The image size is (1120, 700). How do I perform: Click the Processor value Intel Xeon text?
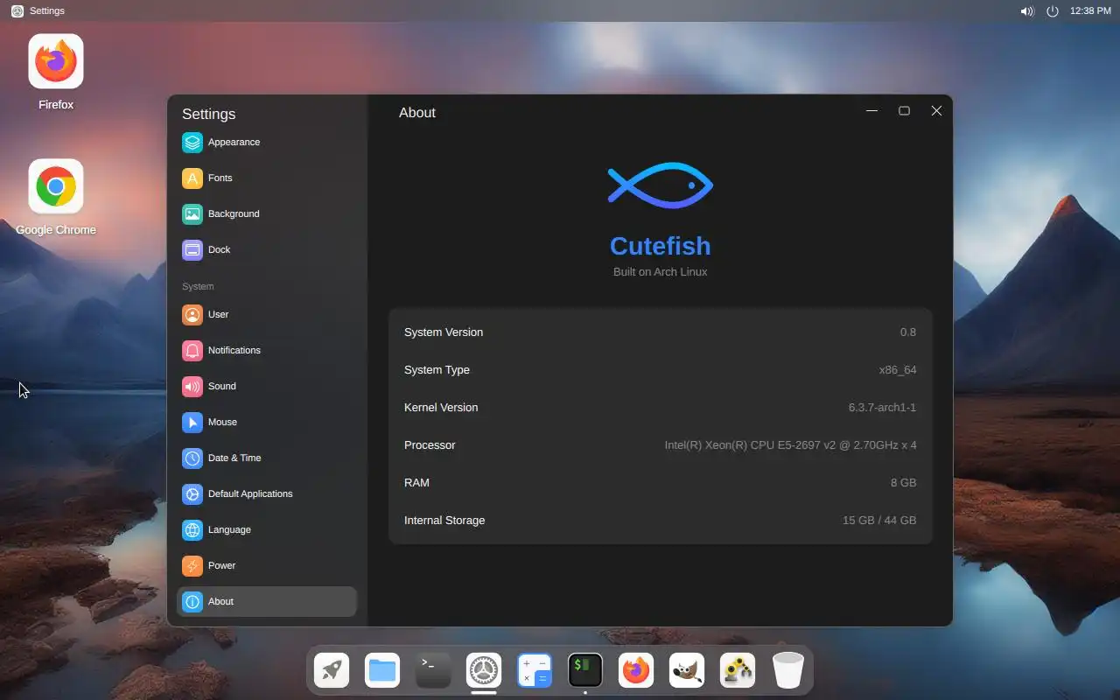click(790, 445)
